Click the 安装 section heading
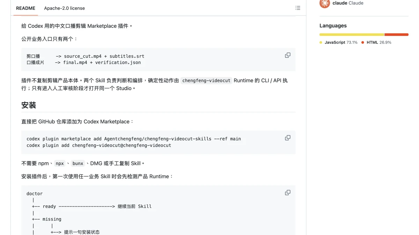This screenshot has height=235, width=419. (29, 105)
